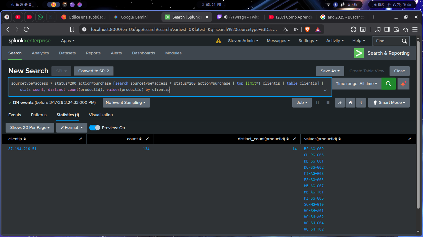
Task: Open the No Event Sampling dropdown
Action: [x=126, y=102]
